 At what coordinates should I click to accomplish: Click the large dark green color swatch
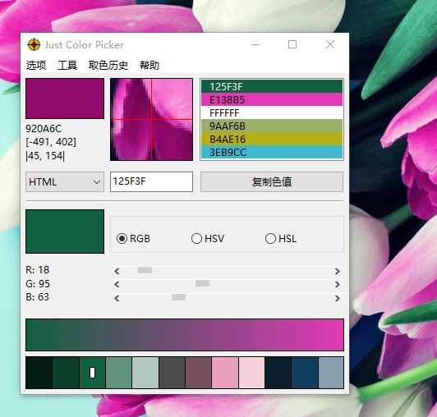(65, 231)
